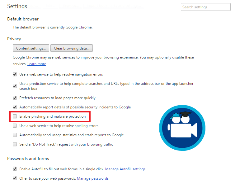Open the Manage passwords link
This screenshot has height=188, width=235.
pyautogui.click(x=93, y=178)
